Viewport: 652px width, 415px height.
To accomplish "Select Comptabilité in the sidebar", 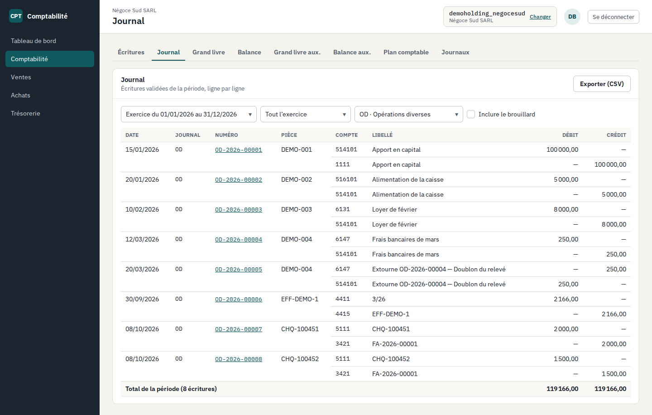I will 50,59.
